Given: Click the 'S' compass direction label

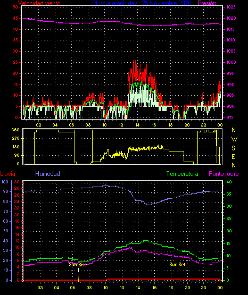Looking at the screenshot, I should pyautogui.click(x=233, y=148).
